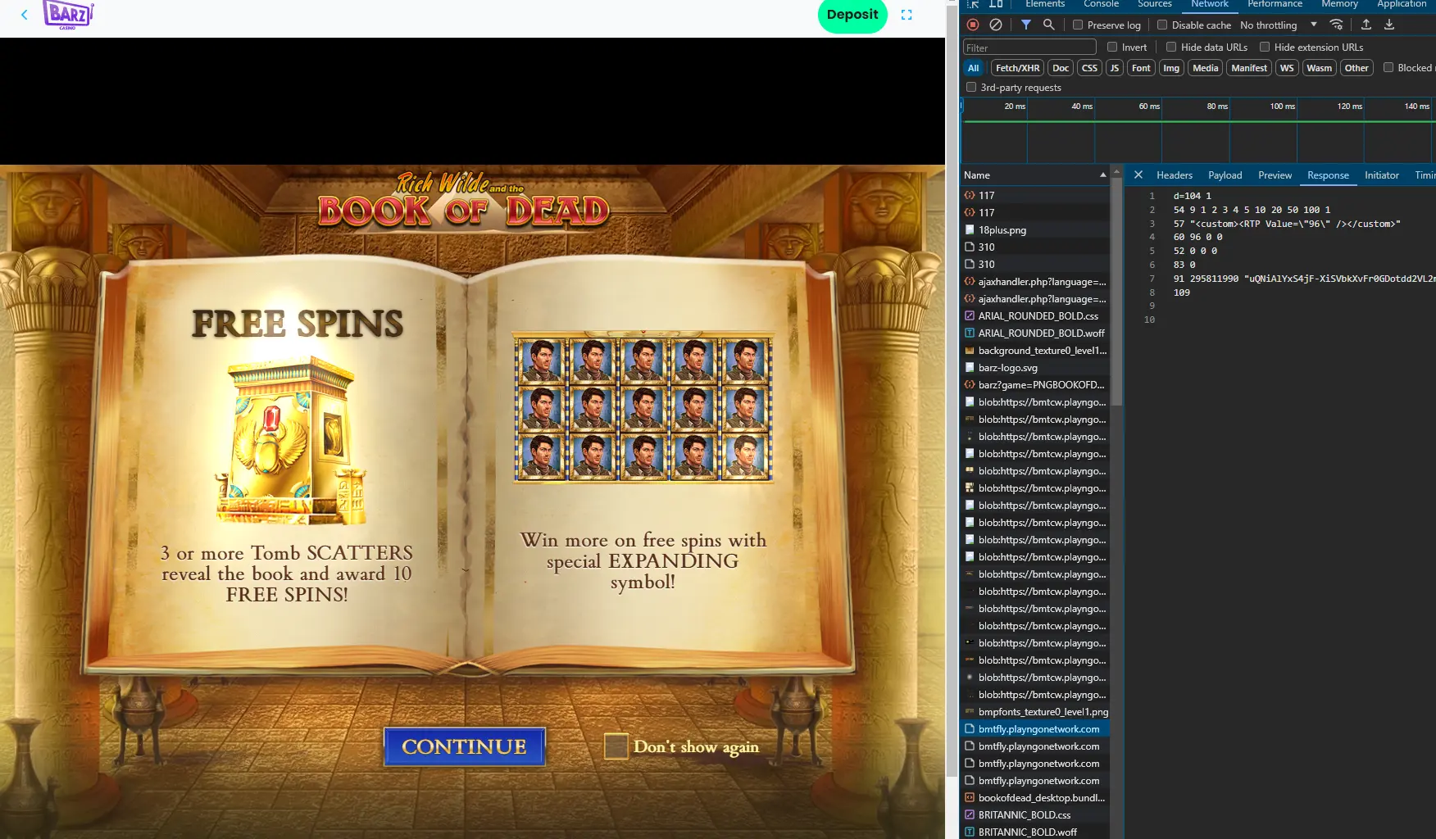The width and height of the screenshot is (1436, 839).
Task: Open network search magnifier
Action: [1048, 25]
